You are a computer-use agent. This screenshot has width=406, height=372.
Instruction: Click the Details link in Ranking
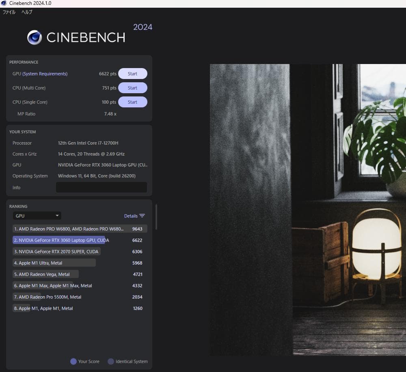pos(131,216)
